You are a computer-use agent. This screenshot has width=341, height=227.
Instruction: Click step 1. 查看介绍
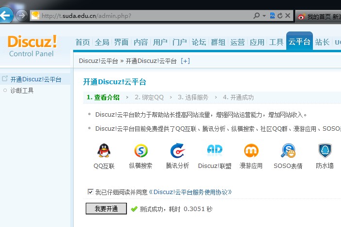click(x=103, y=97)
